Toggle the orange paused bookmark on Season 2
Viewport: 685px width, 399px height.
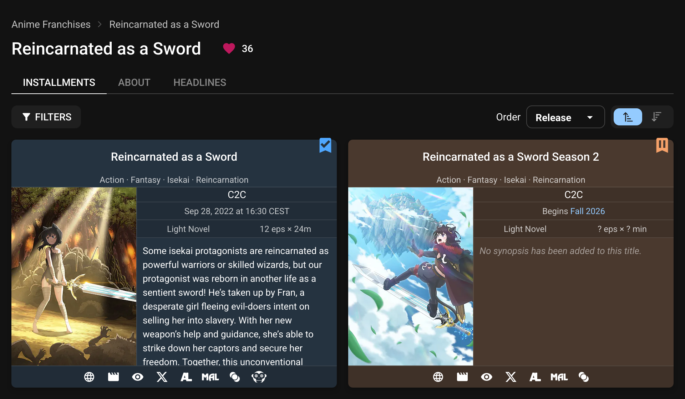(x=662, y=145)
